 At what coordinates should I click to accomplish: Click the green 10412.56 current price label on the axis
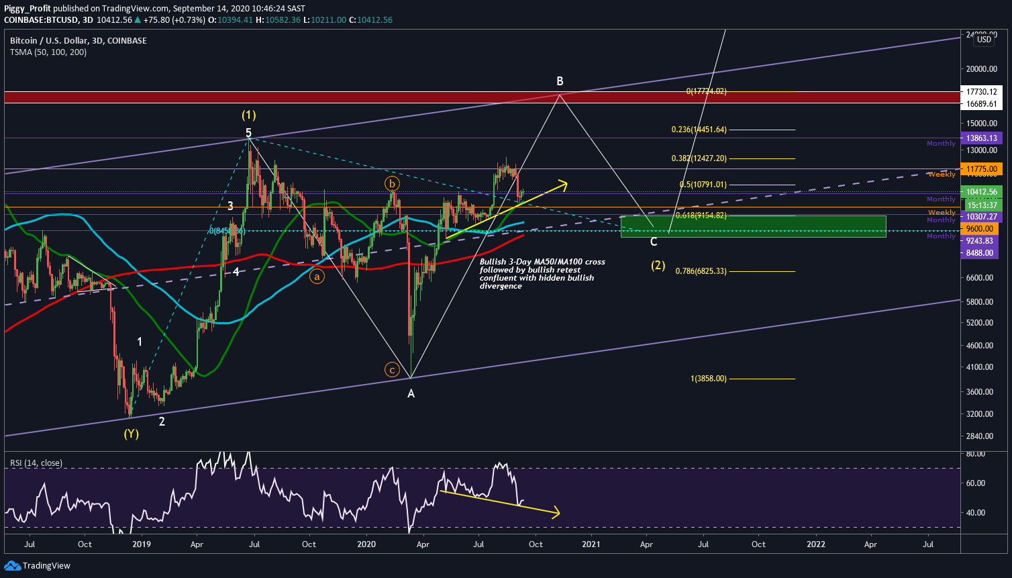pyautogui.click(x=981, y=192)
